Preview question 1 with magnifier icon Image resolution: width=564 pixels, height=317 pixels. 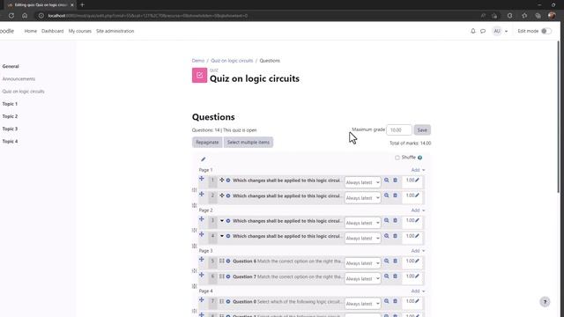tap(386, 180)
